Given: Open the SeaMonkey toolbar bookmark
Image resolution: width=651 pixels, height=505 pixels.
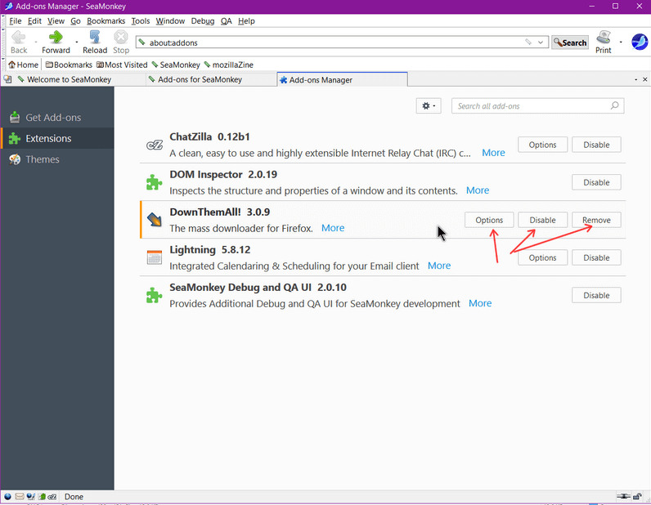Looking at the screenshot, I should (x=176, y=65).
